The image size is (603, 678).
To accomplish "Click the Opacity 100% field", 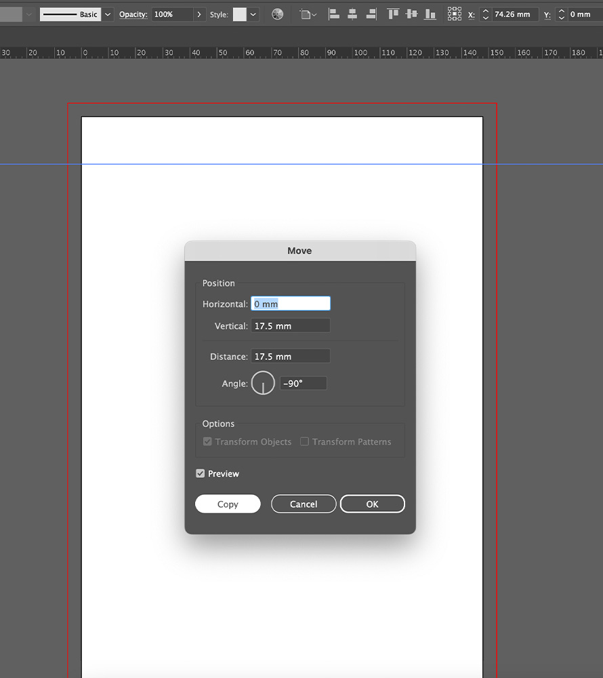I will coord(172,14).
